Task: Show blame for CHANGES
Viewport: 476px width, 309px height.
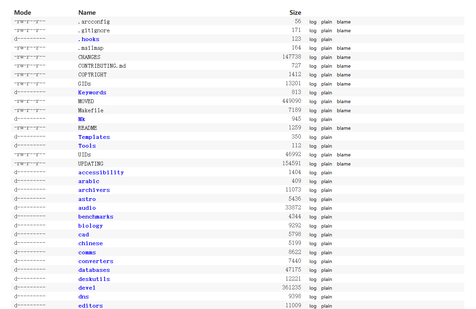Action: (344, 57)
